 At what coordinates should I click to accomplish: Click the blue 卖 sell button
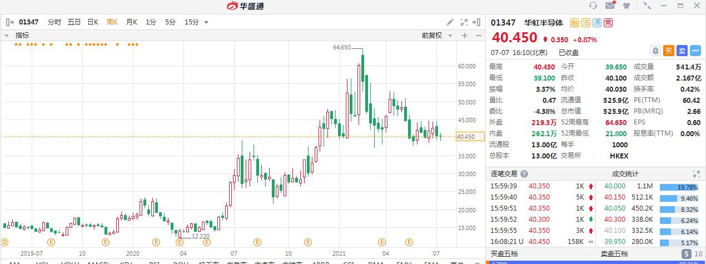[x=683, y=51]
